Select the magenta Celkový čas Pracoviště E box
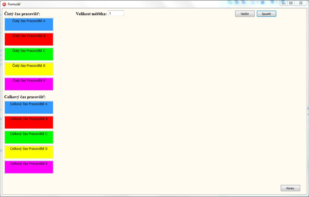 coord(29,167)
